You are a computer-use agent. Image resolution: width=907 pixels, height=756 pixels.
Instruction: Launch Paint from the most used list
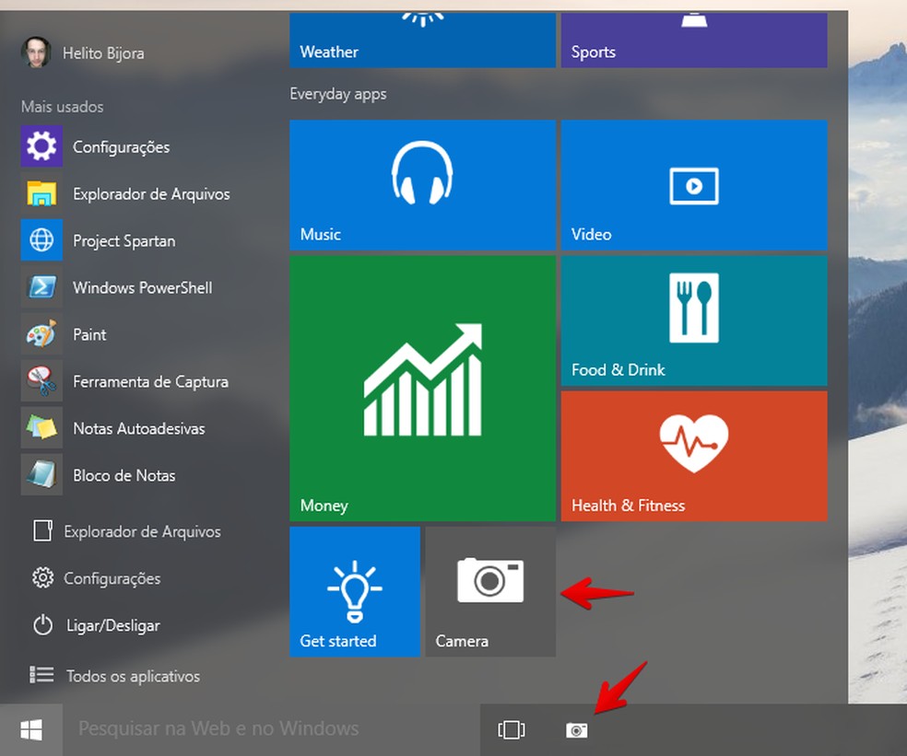[x=89, y=334]
